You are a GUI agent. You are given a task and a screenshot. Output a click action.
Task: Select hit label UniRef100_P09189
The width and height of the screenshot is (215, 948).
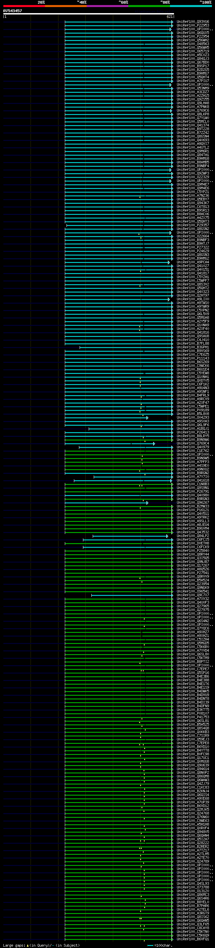click(x=193, y=410)
